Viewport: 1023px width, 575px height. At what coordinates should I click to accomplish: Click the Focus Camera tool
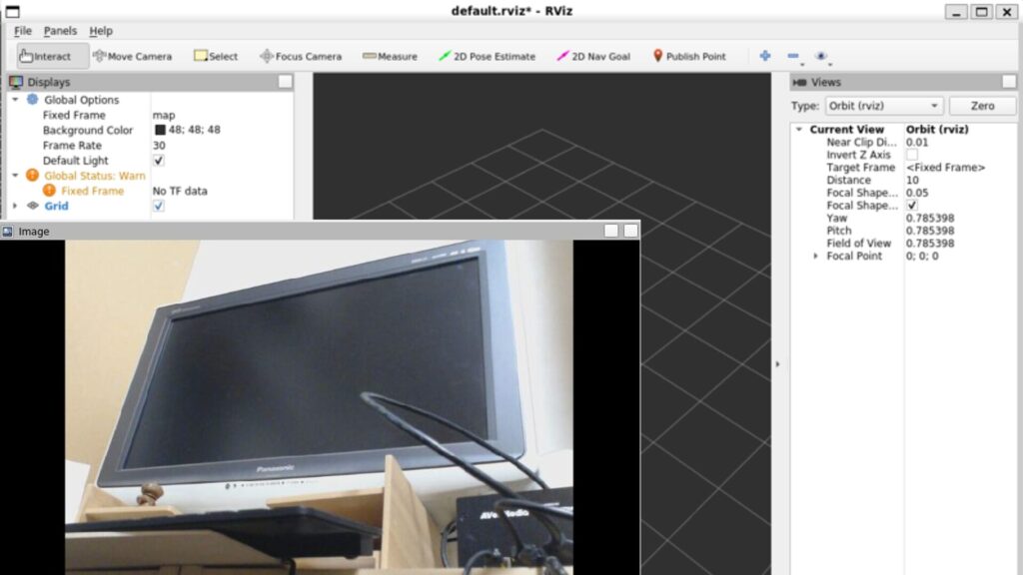tap(301, 57)
